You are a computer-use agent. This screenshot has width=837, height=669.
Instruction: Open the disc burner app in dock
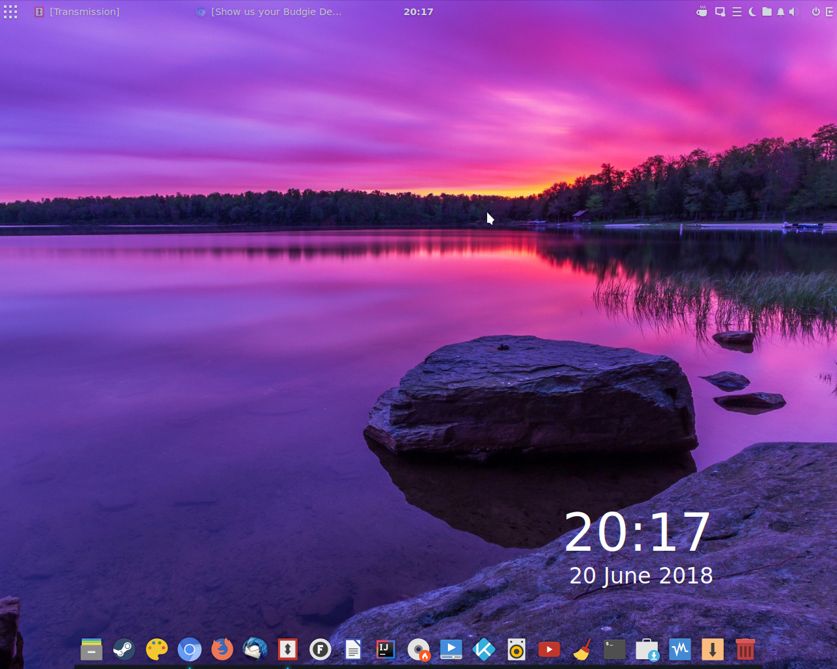click(x=418, y=649)
